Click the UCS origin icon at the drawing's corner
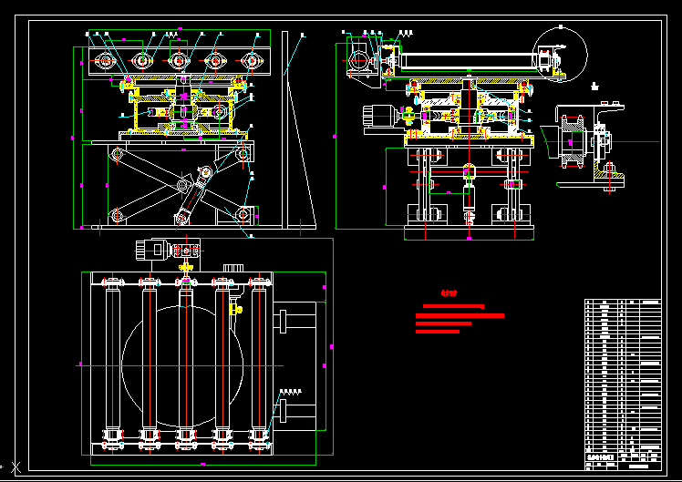This screenshot has height=482, width=682. pos(16,467)
